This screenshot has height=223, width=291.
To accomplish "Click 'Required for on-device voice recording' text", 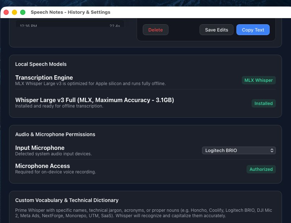I will click(56, 172).
